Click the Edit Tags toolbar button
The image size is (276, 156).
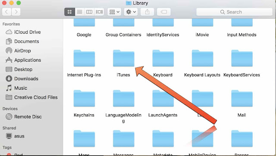[164, 12]
